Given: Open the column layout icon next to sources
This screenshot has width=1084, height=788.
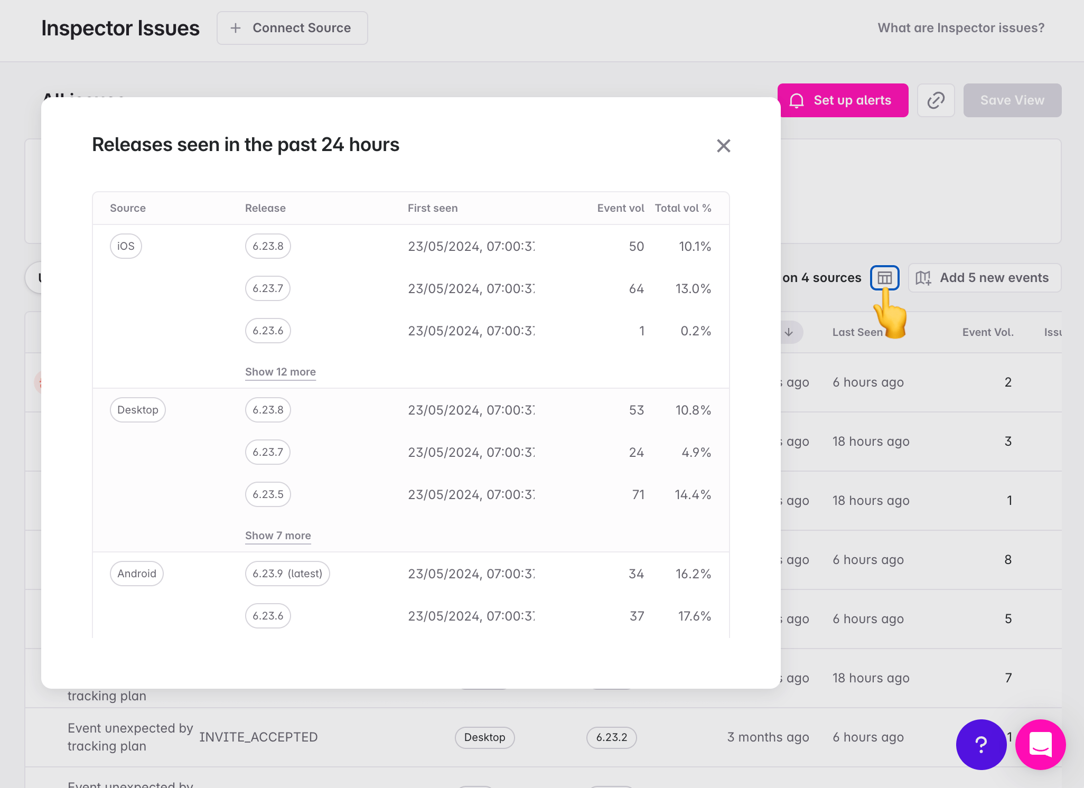Looking at the screenshot, I should point(884,277).
